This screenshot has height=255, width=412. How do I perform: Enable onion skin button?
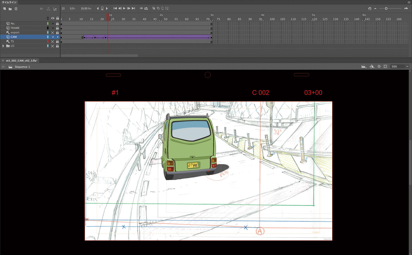pos(154,9)
